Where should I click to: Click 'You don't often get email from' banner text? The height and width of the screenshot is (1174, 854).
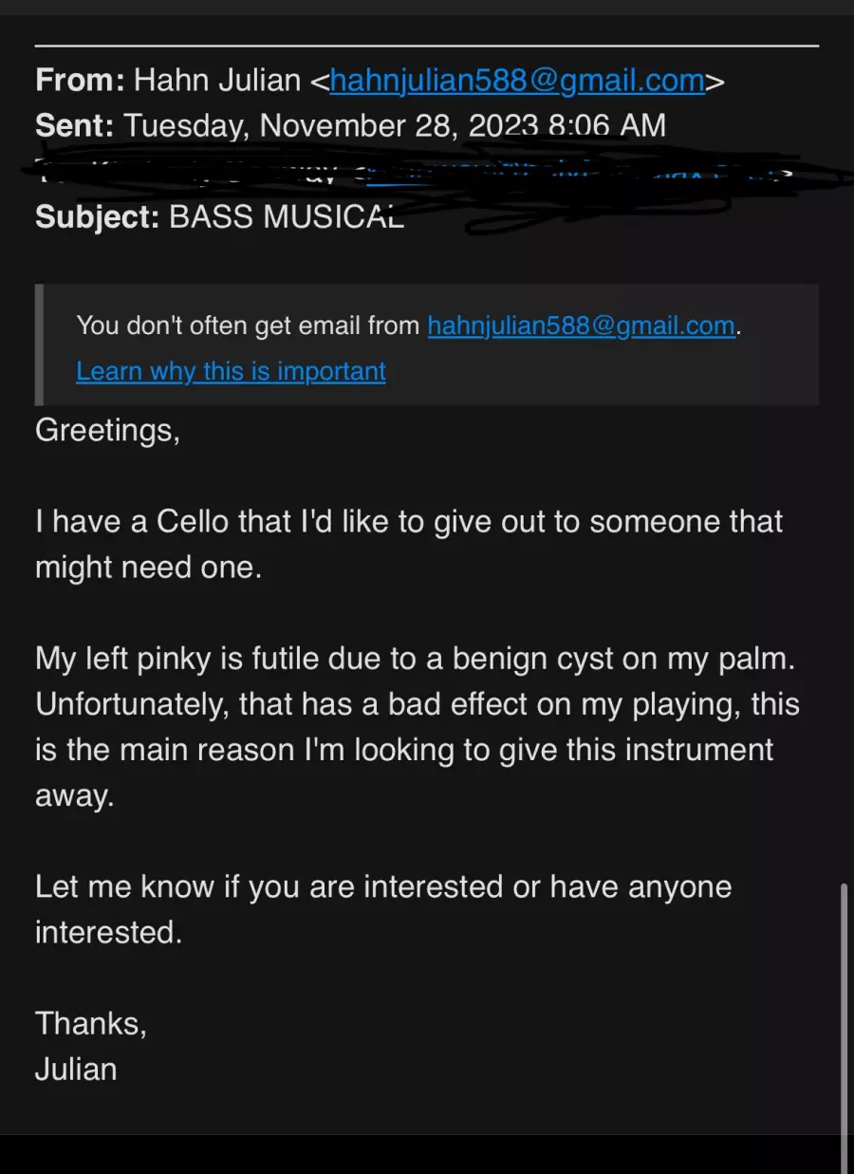click(x=248, y=326)
